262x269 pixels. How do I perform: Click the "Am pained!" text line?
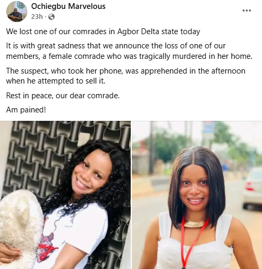tap(26, 110)
